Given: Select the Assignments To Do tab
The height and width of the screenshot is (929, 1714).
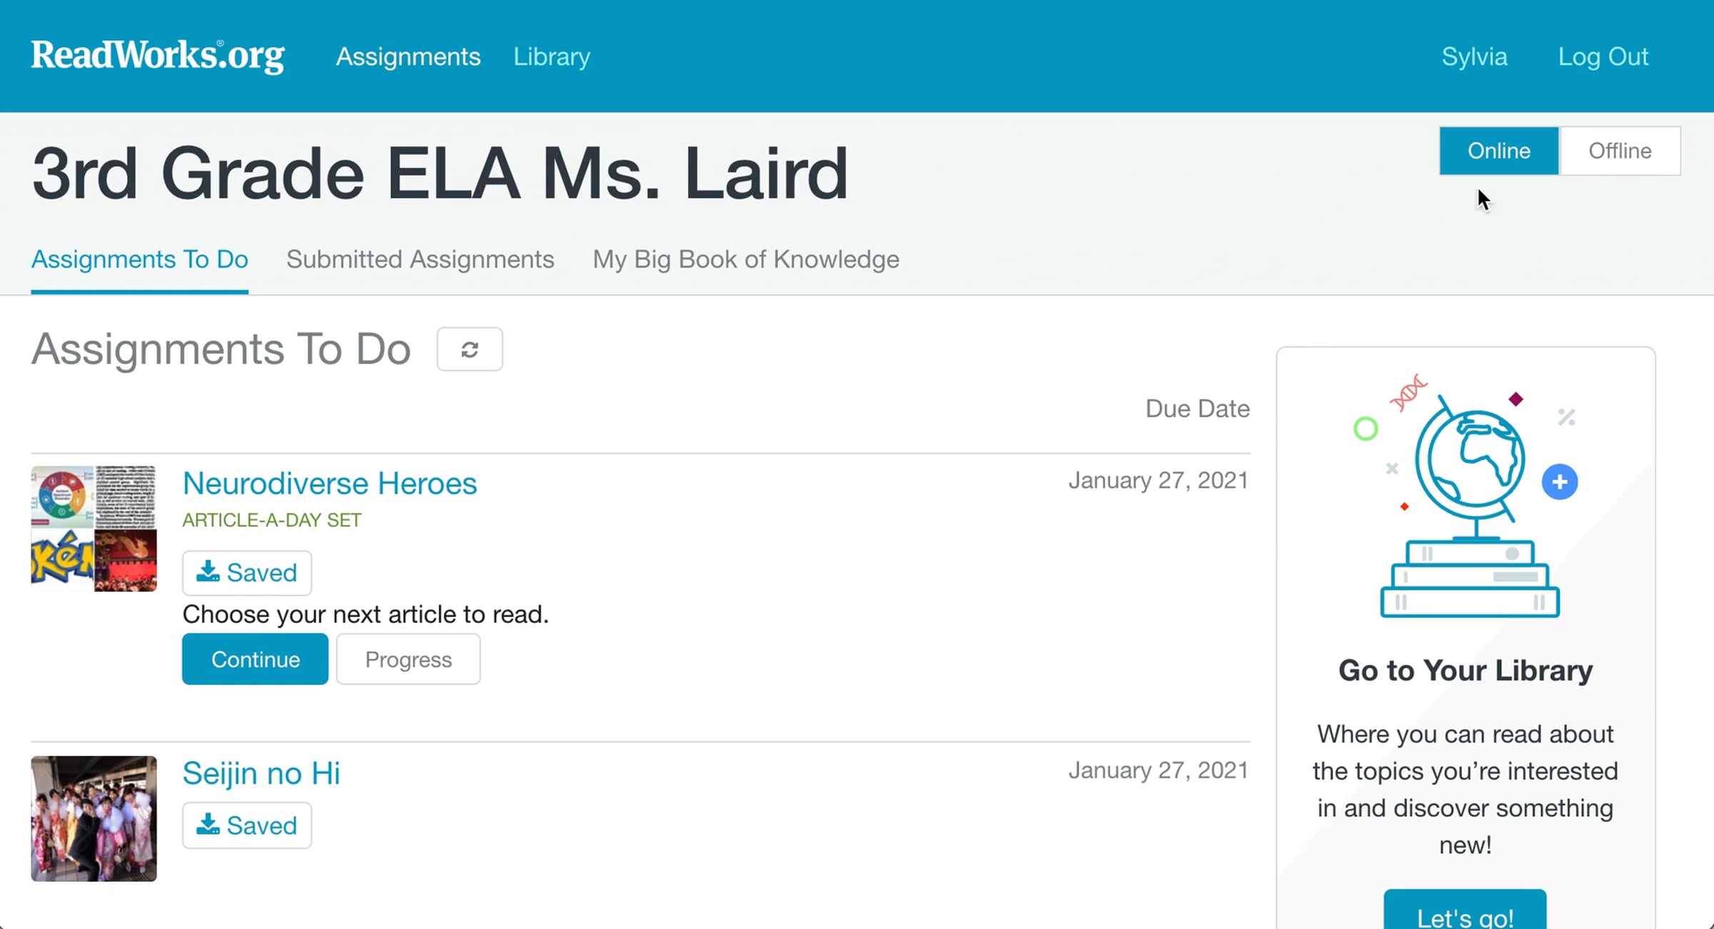Looking at the screenshot, I should [140, 259].
